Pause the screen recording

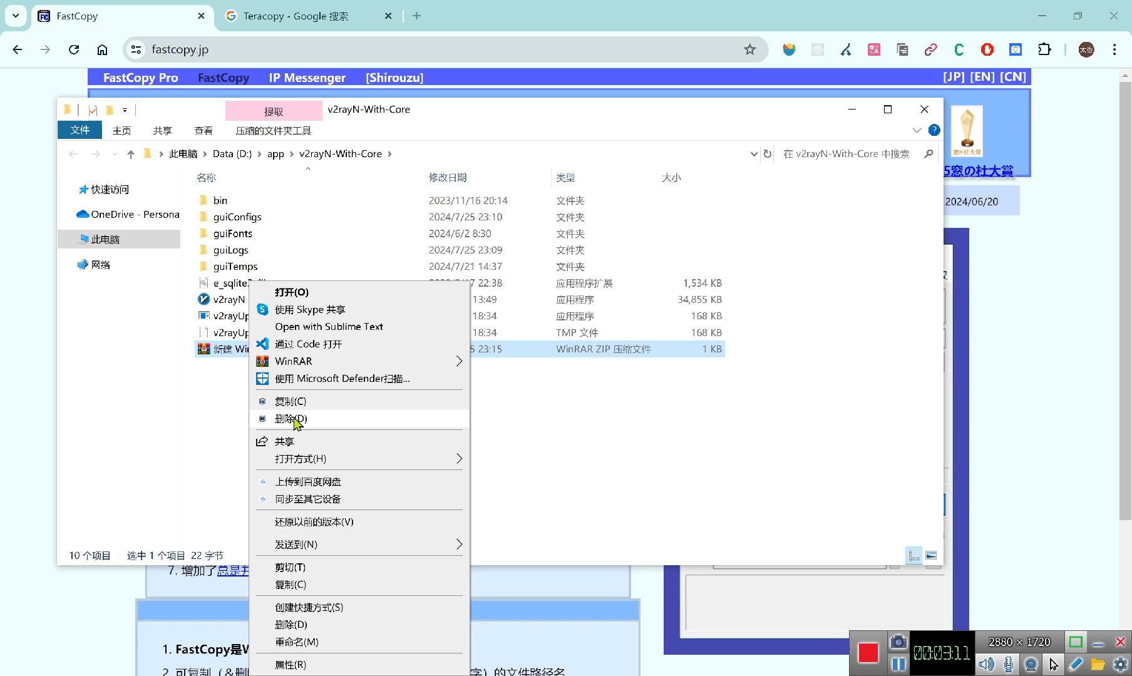(x=898, y=664)
